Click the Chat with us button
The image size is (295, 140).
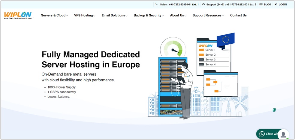[270, 134]
